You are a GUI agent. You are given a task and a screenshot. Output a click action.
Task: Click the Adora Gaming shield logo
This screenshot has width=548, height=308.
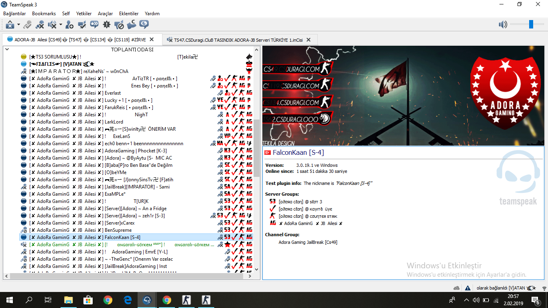click(505, 93)
